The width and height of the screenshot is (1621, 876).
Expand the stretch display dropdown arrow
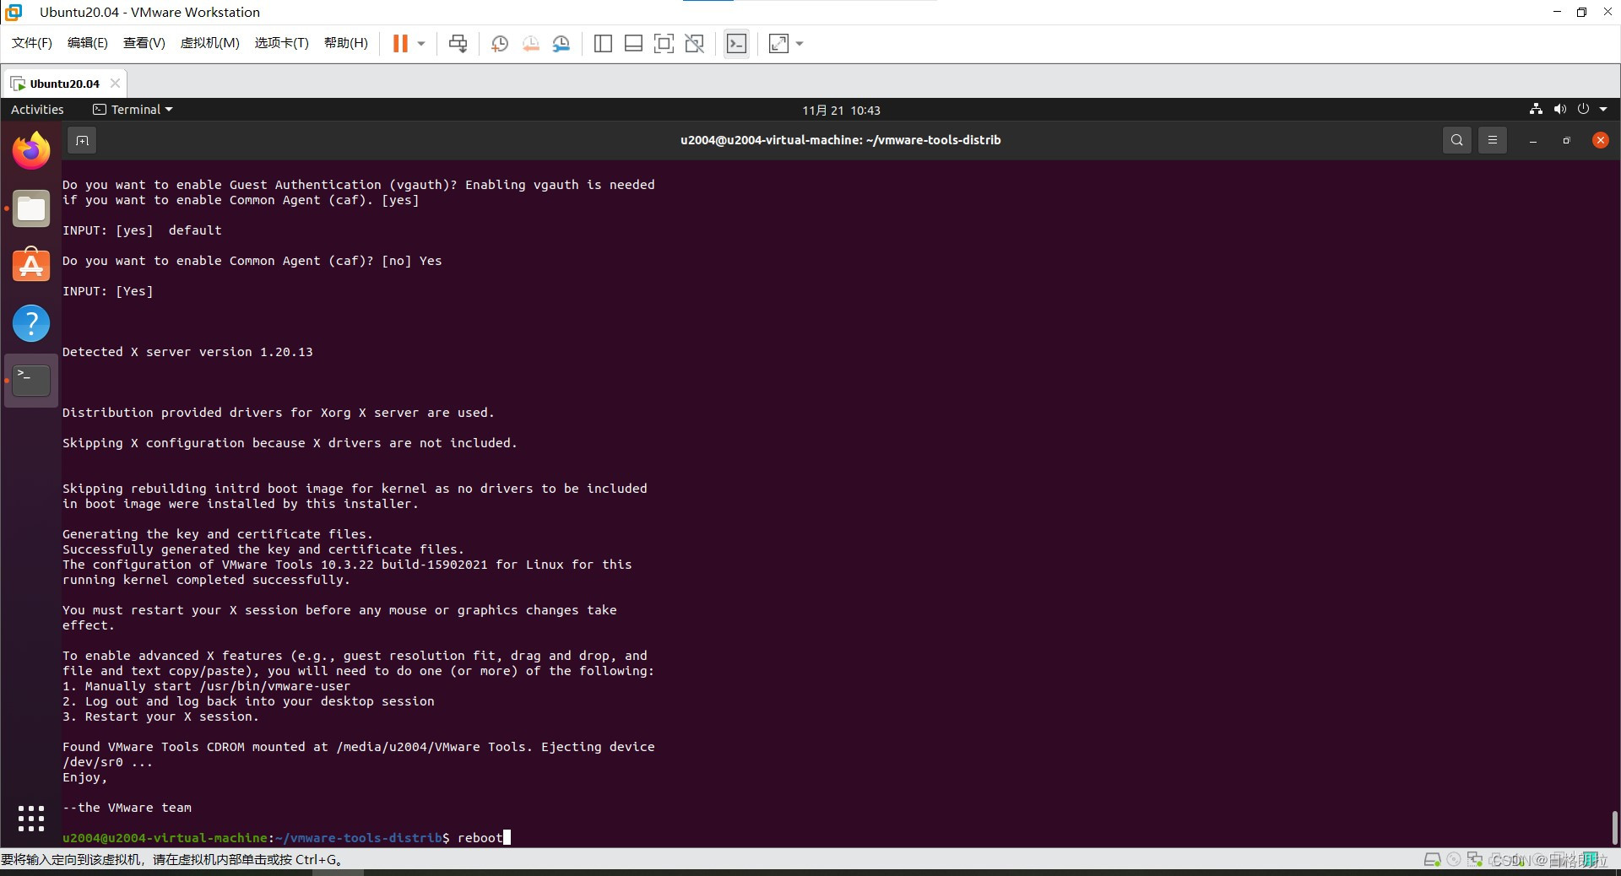click(800, 44)
